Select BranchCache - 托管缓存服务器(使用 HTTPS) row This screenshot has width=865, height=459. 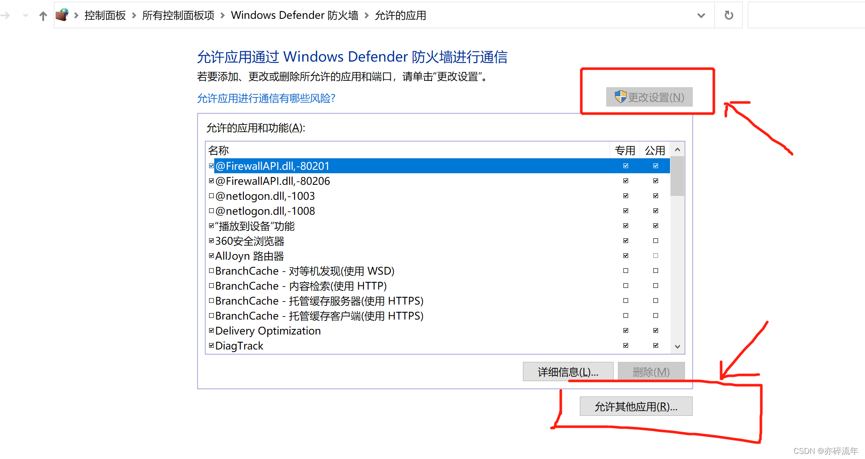pyautogui.click(x=438, y=301)
